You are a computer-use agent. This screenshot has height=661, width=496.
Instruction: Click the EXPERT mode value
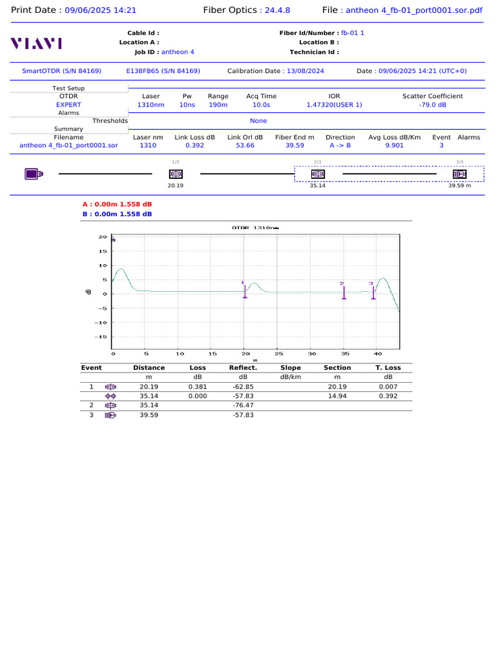pos(68,105)
